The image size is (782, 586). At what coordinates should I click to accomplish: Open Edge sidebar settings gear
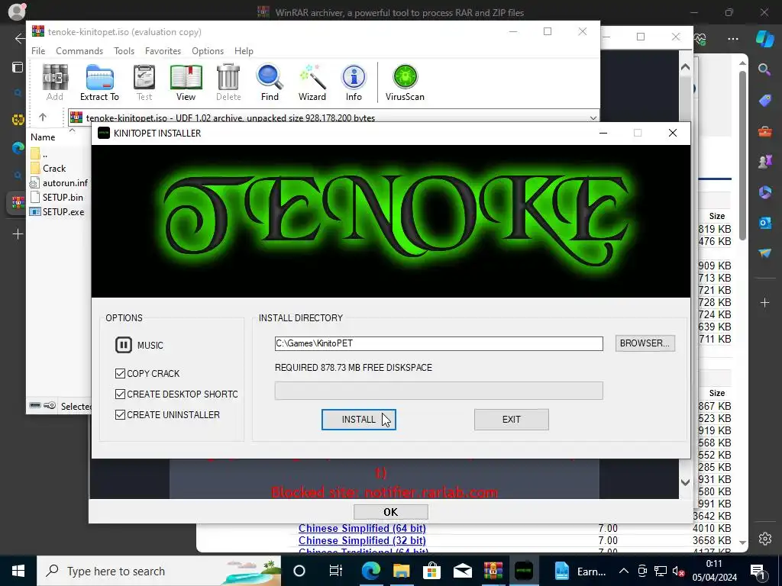coord(764,539)
